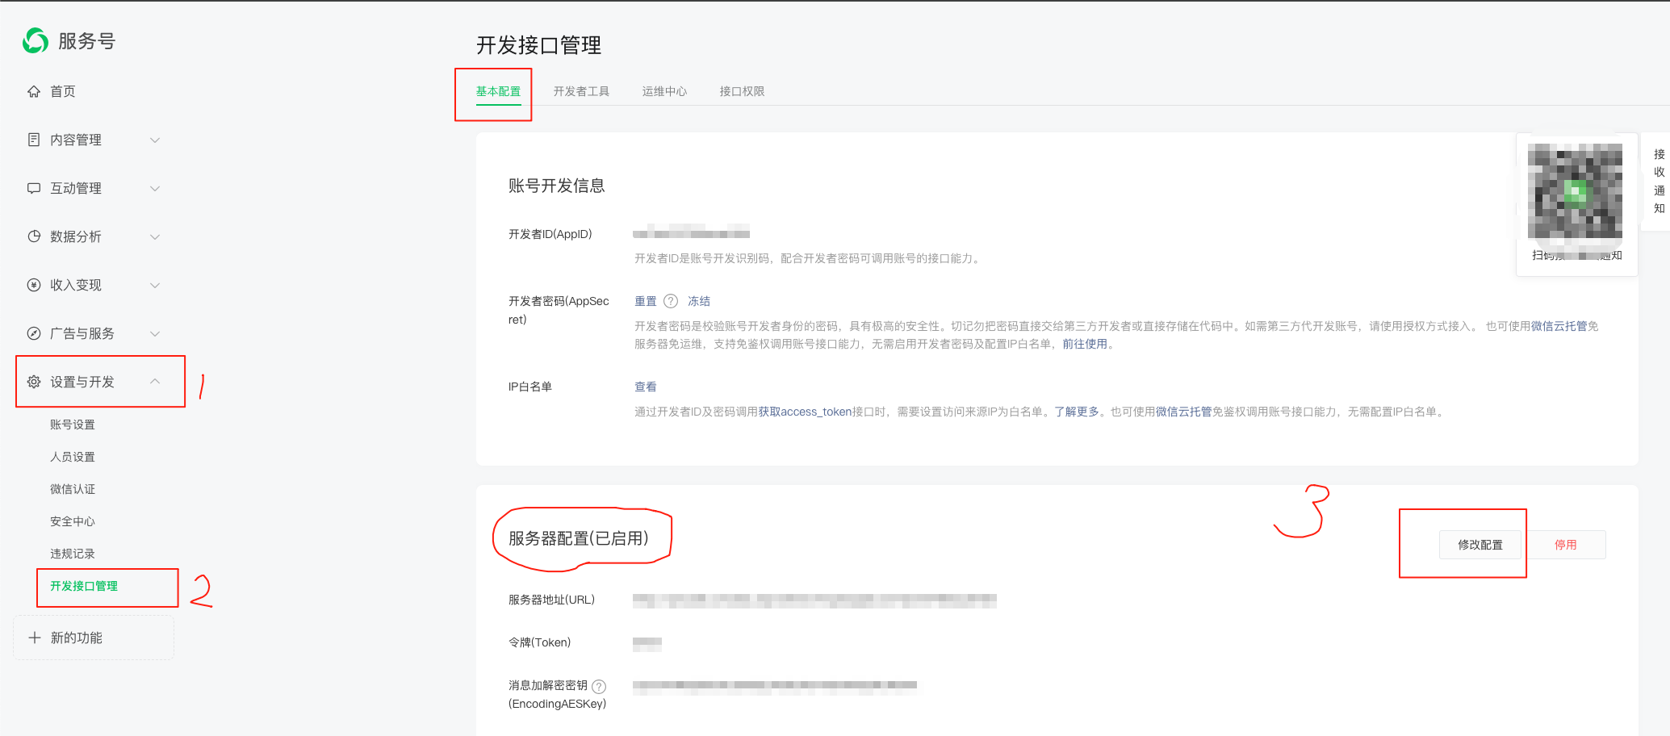Switch to the 开发者工具 tab

point(581,91)
